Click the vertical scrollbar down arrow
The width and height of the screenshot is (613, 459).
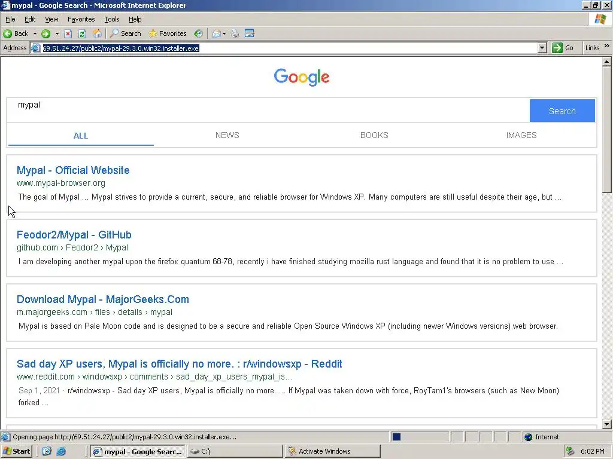[x=607, y=424]
